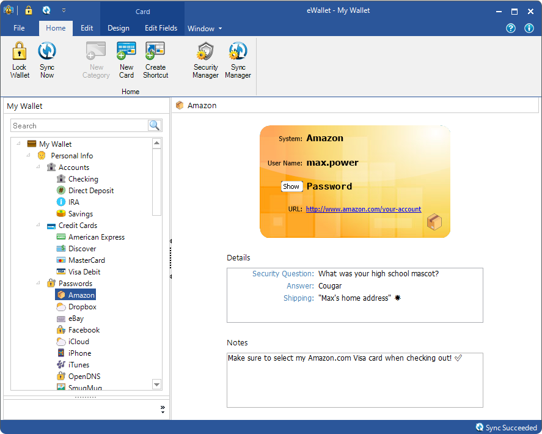The image size is (542, 434).
Task: Open the OpenDNS entry
Action: pos(78,377)
